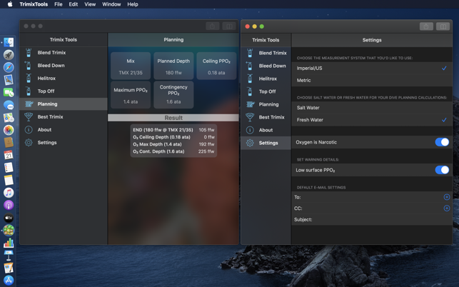This screenshot has height=287, width=459.
Task: Click the Subject: input field
Action: (x=372, y=219)
